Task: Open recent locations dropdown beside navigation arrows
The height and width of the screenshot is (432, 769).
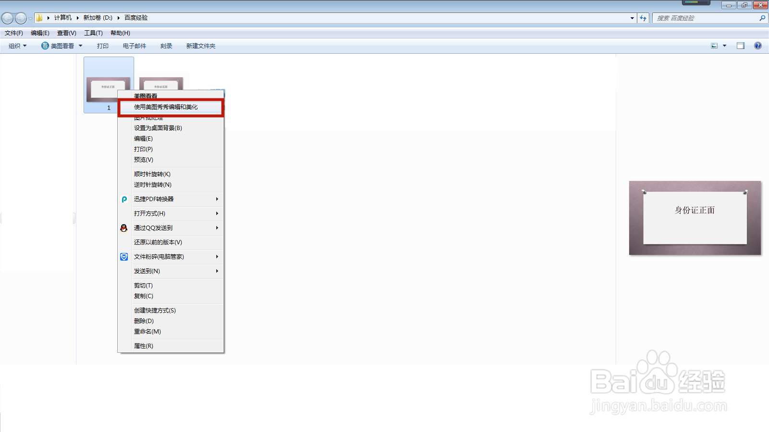Action: (x=30, y=18)
